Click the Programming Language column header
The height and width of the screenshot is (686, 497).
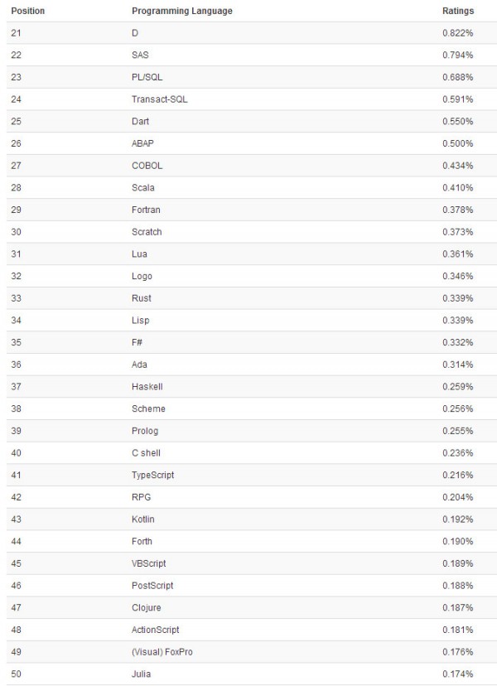pos(182,11)
